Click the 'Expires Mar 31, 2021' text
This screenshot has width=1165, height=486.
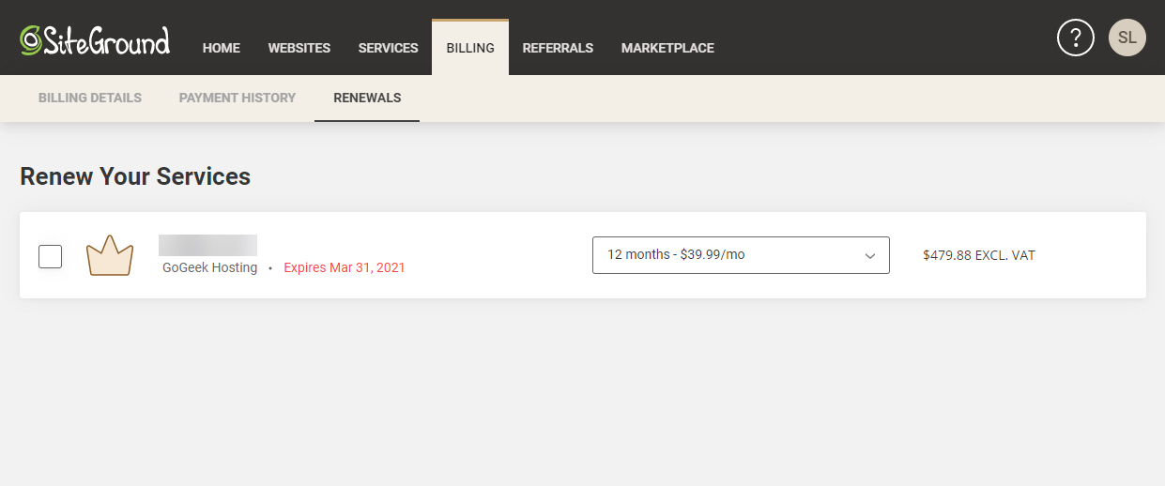(345, 267)
